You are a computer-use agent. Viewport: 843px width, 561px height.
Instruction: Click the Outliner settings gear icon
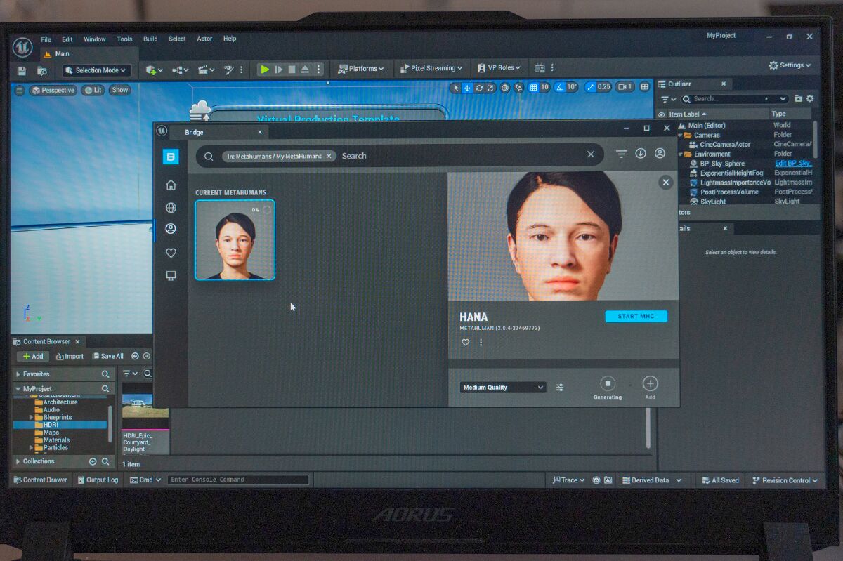[810, 99]
